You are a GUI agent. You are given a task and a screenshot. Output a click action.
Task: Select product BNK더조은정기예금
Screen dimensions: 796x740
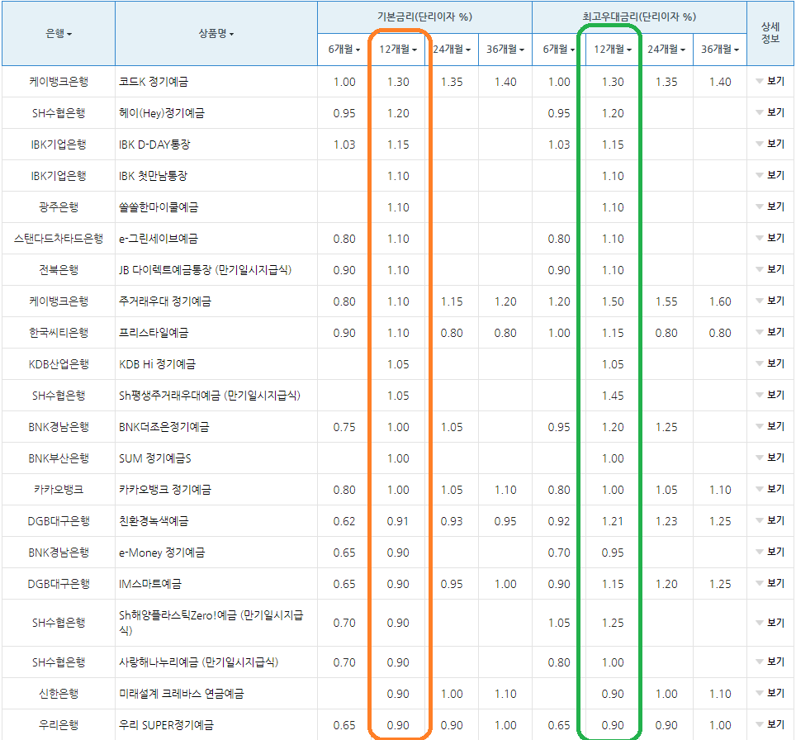click(164, 427)
